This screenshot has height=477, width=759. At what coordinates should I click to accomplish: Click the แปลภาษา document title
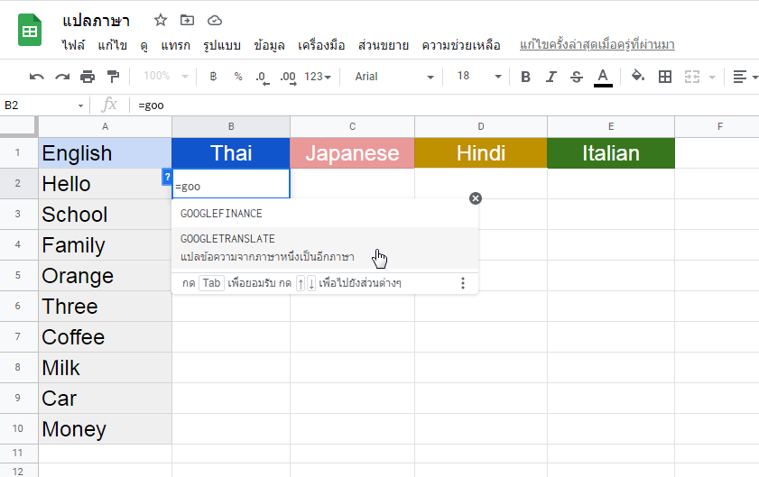pyautogui.click(x=96, y=21)
